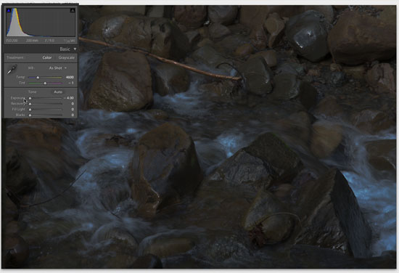399x273 pixels.
Task: Click the Exposure label text
Action: pos(17,98)
